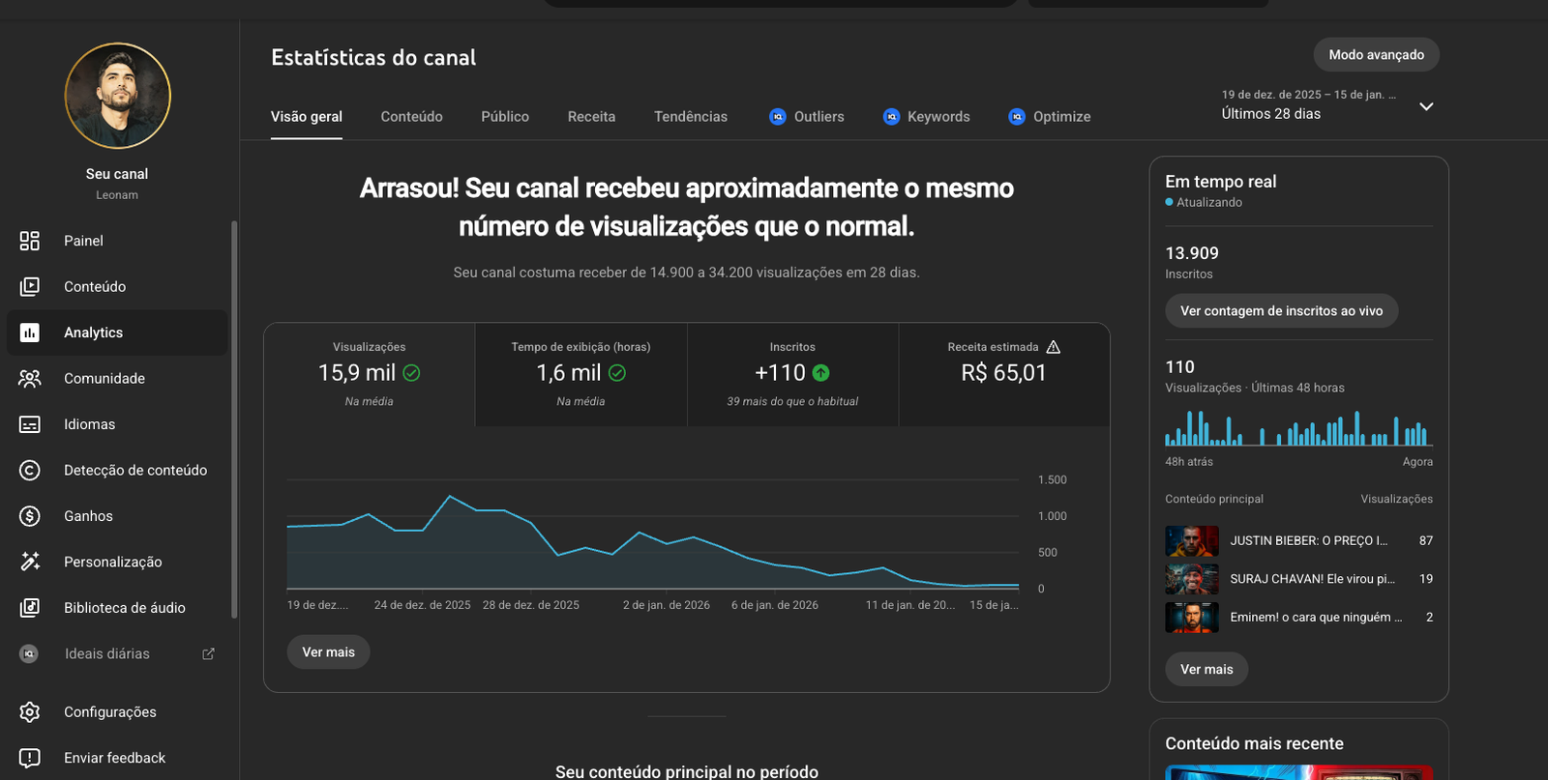
Task: Open the Receita tab
Action: click(592, 117)
